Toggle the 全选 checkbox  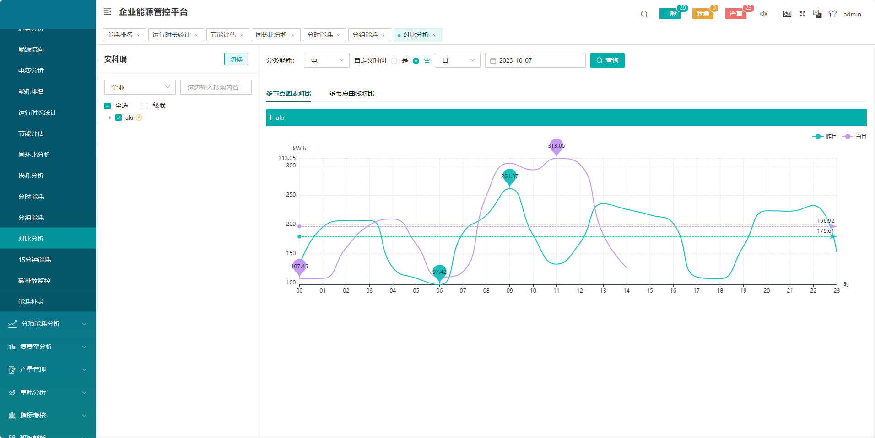tap(108, 106)
